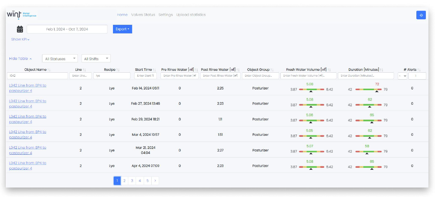This screenshot has width=435, height=197.
Task: Go to next page arrow in pagination
Action: click(x=155, y=181)
